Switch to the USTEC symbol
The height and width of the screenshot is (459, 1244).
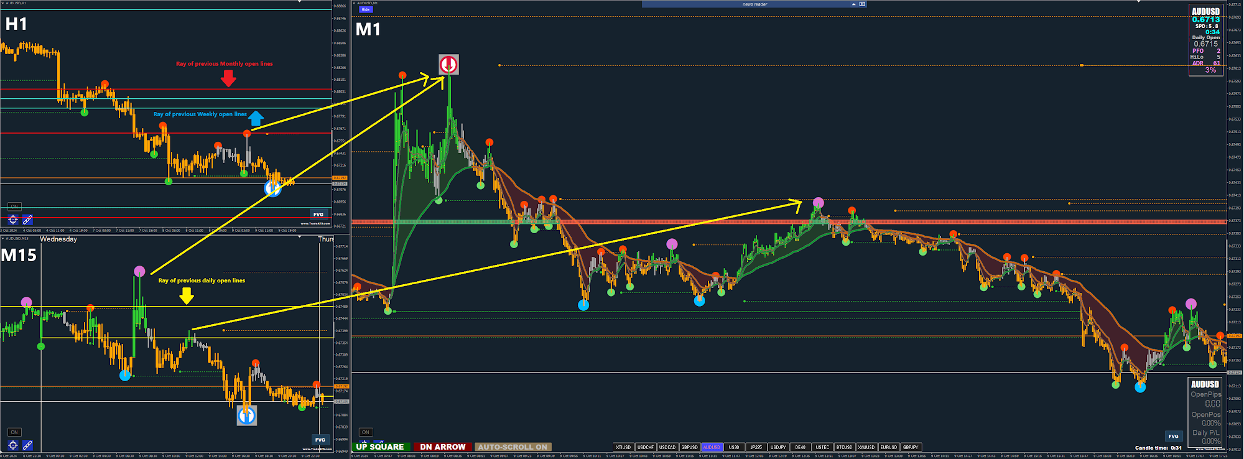click(822, 447)
